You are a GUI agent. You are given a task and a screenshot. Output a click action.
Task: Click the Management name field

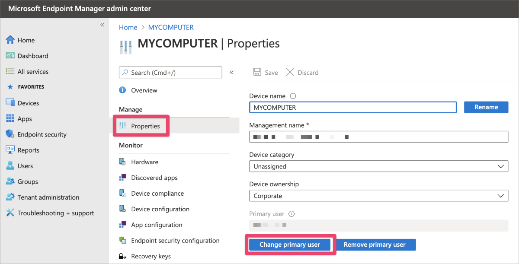pyautogui.click(x=378, y=137)
